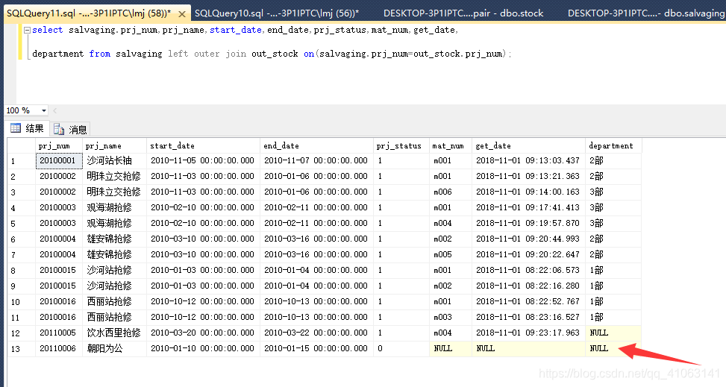The image size is (726, 387).
Task: Select the prj_name column header
Action: pyautogui.click(x=114, y=145)
